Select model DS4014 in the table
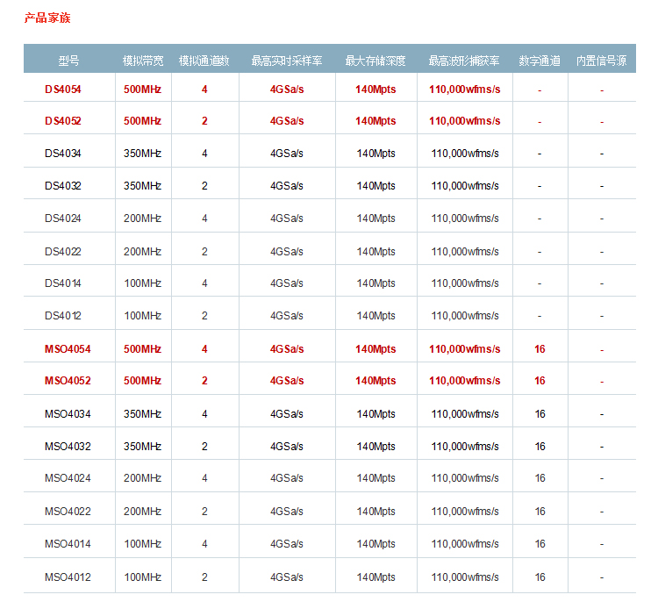 click(62, 283)
